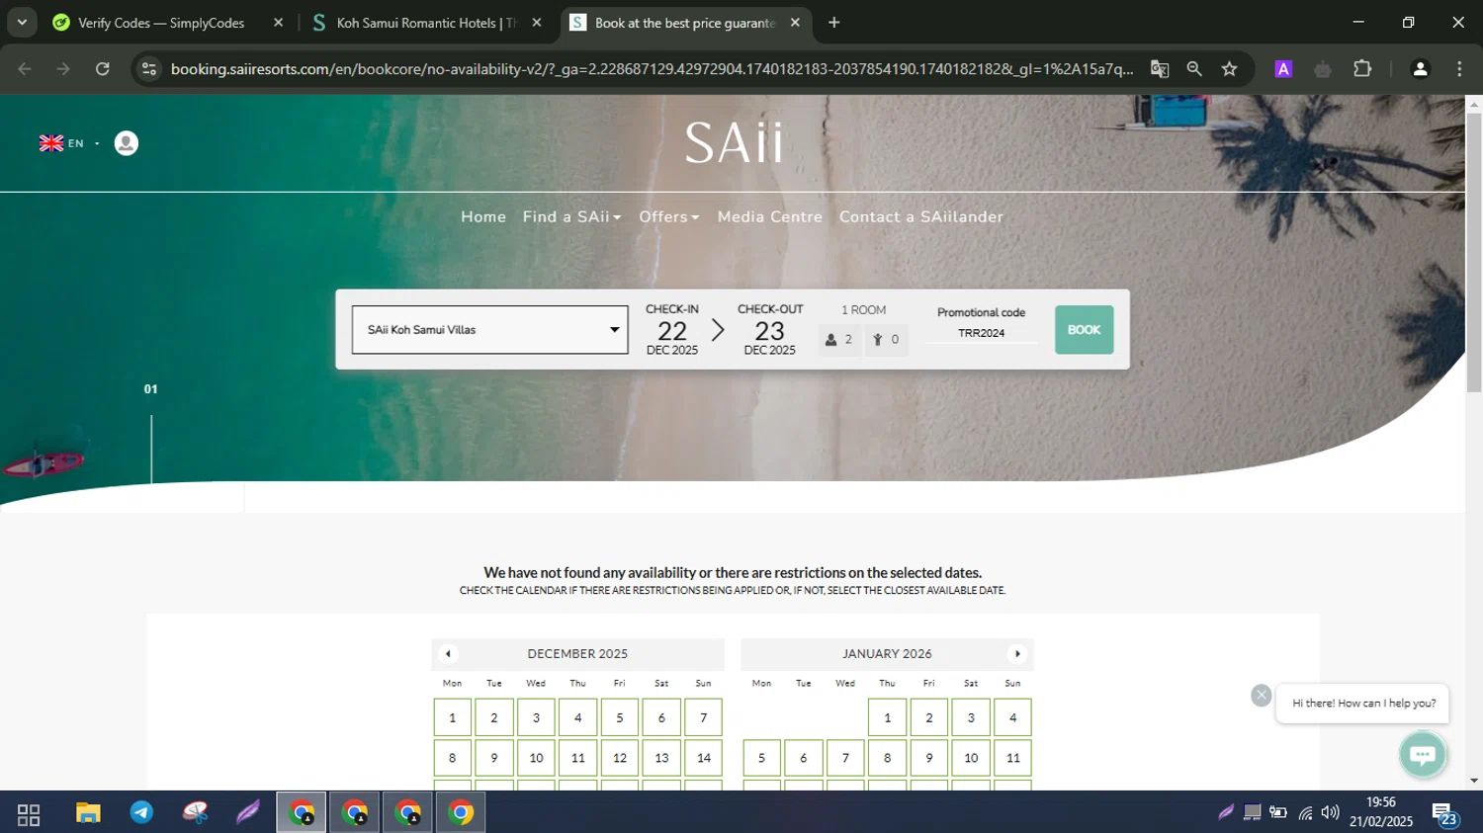This screenshot has height=833, width=1483.
Task: Open the live chat widget
Action: click(1424, 755)
